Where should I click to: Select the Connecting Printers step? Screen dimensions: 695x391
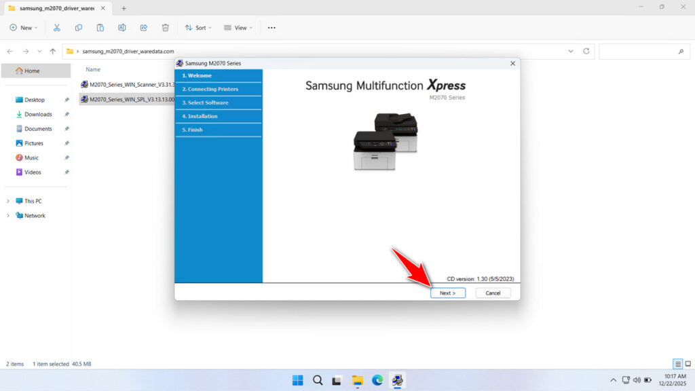[x=211, y=89]
